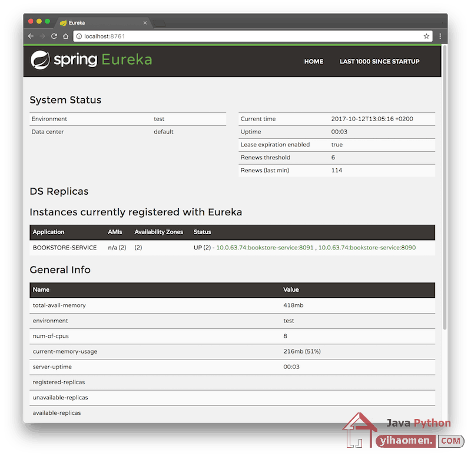The height and width of the screenshot is (456, 471).
Task: Click Renews threshold value 6
Action: [333, 158]
